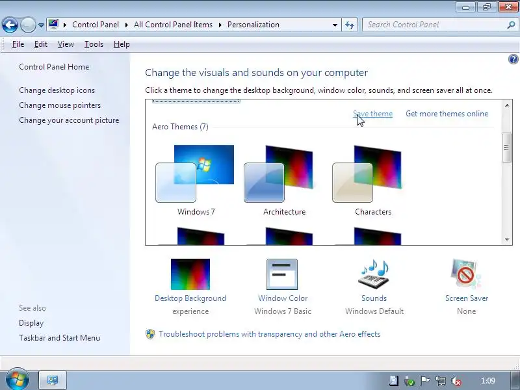
Task: Open the Sounds settings icon
Action: pyautogui.click(x=374, y=274)
